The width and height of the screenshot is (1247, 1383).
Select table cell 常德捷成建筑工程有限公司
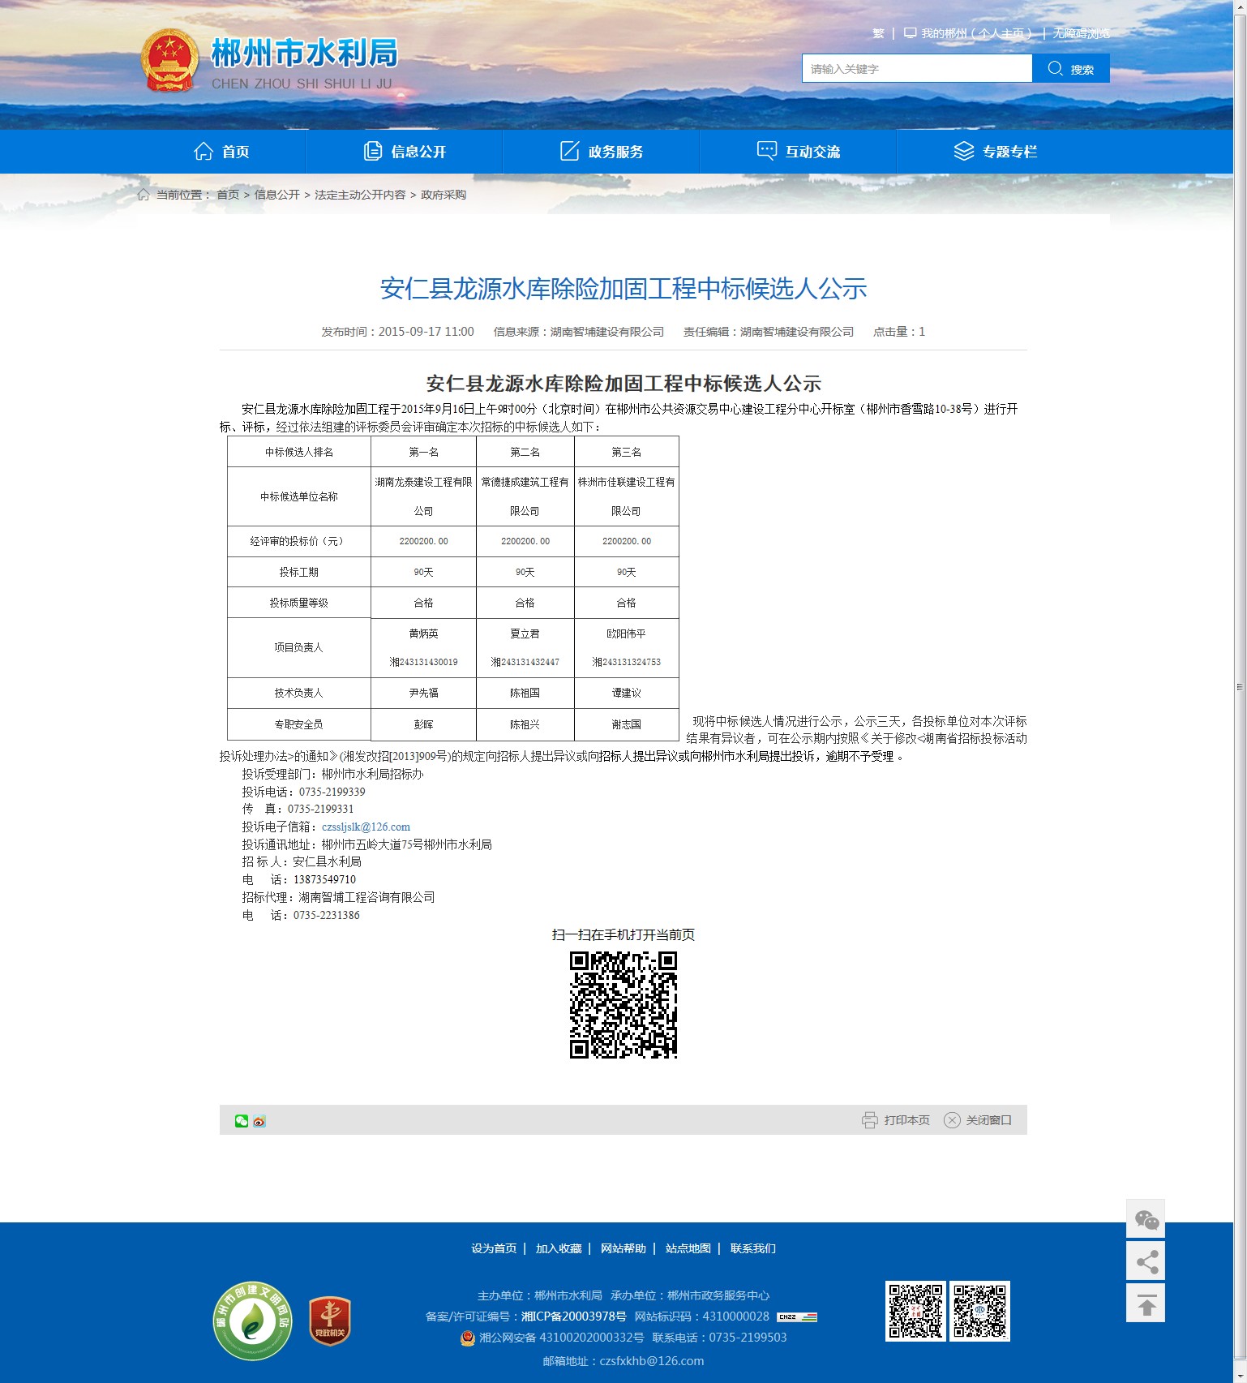[525, 496]
